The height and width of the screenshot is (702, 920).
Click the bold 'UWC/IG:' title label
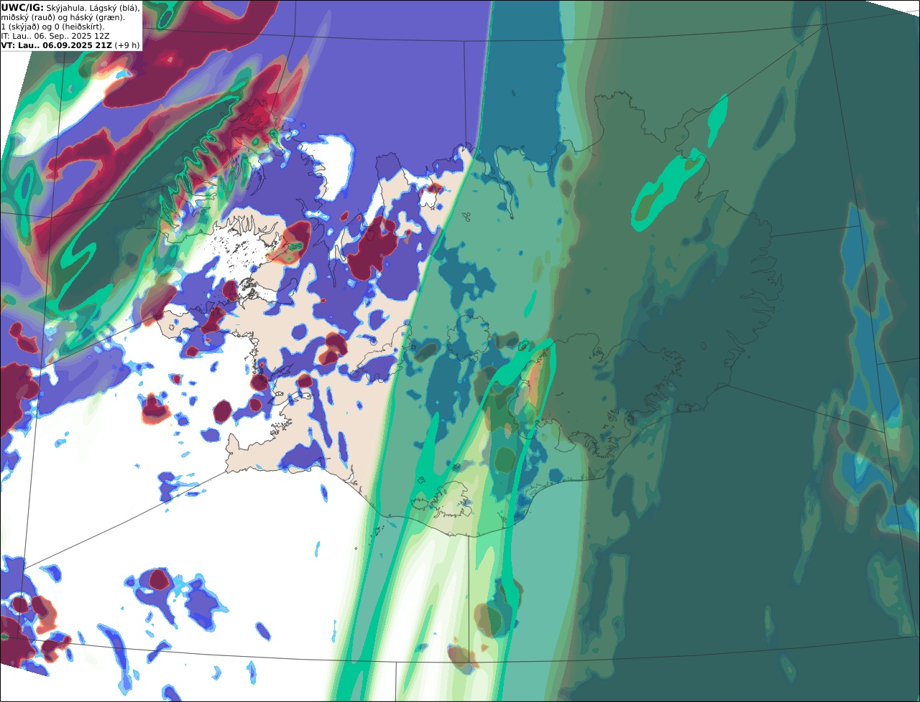(x=22, y=8)
